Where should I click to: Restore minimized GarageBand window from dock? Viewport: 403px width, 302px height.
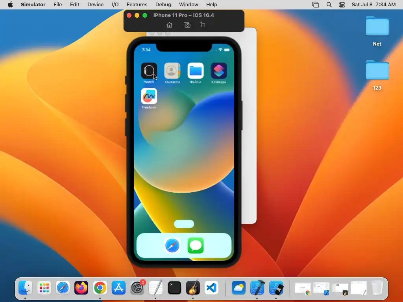[340, 289]
